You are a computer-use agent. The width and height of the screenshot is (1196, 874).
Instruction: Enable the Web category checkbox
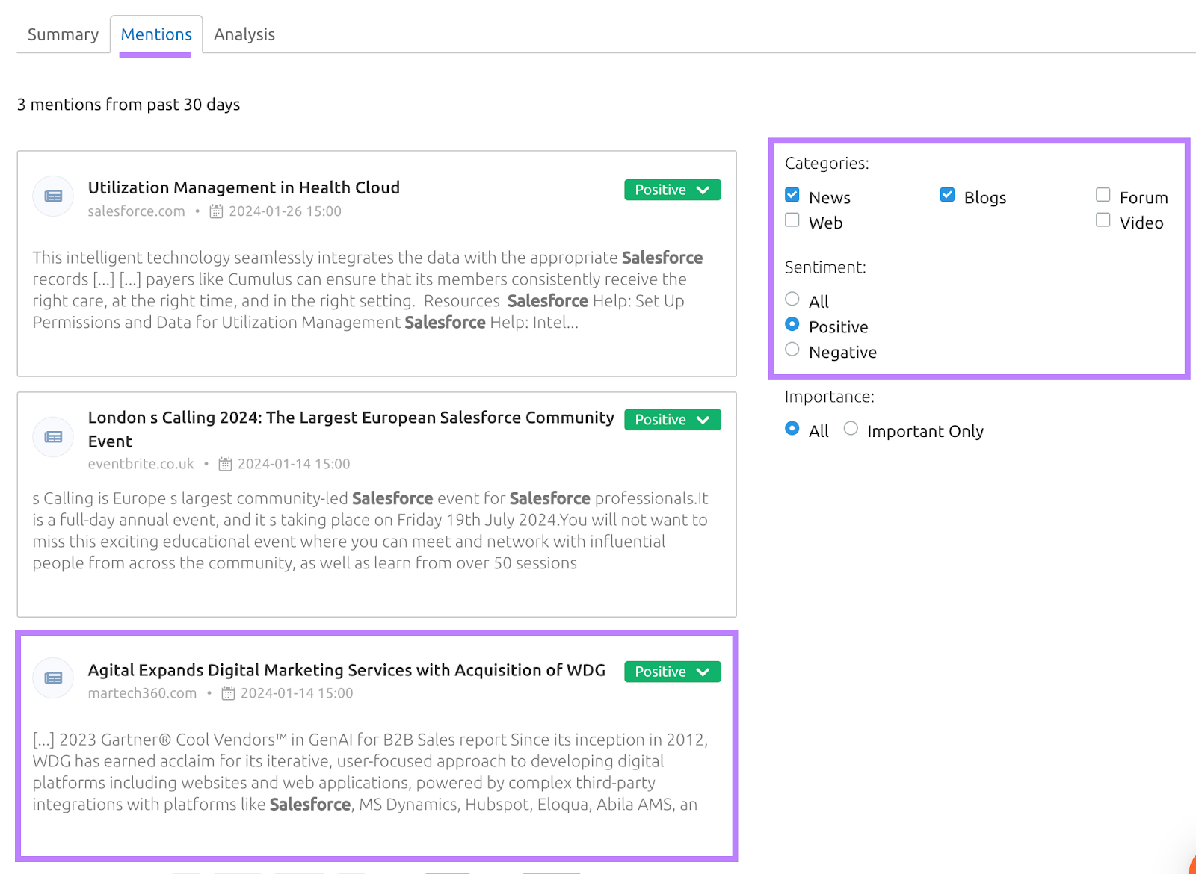click(792, 220)
